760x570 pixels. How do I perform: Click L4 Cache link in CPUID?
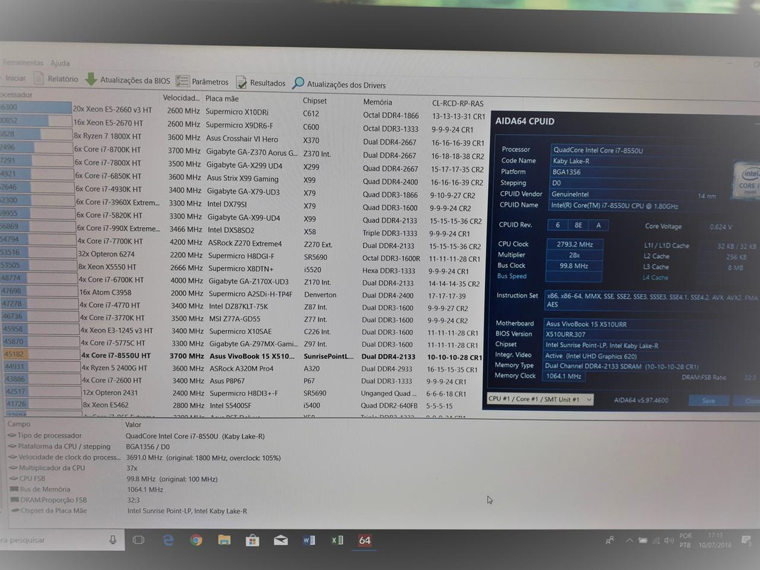655,277
